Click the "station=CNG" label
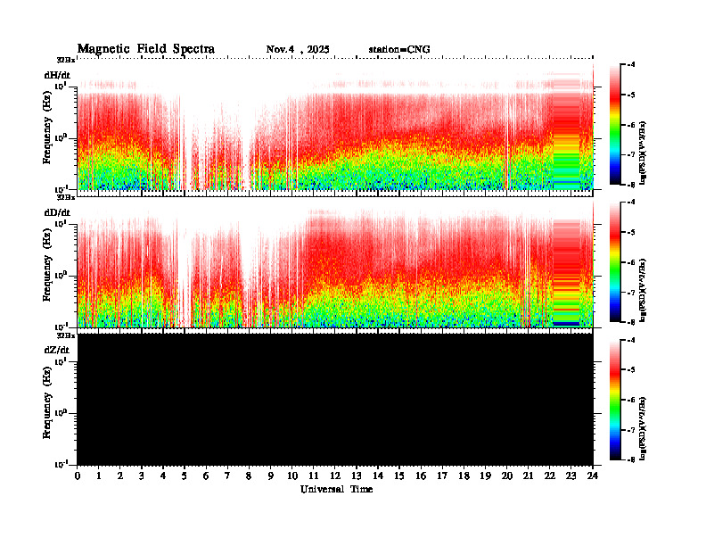The height and width of the screenshot is (546, 706). click(x=399, y=49)
